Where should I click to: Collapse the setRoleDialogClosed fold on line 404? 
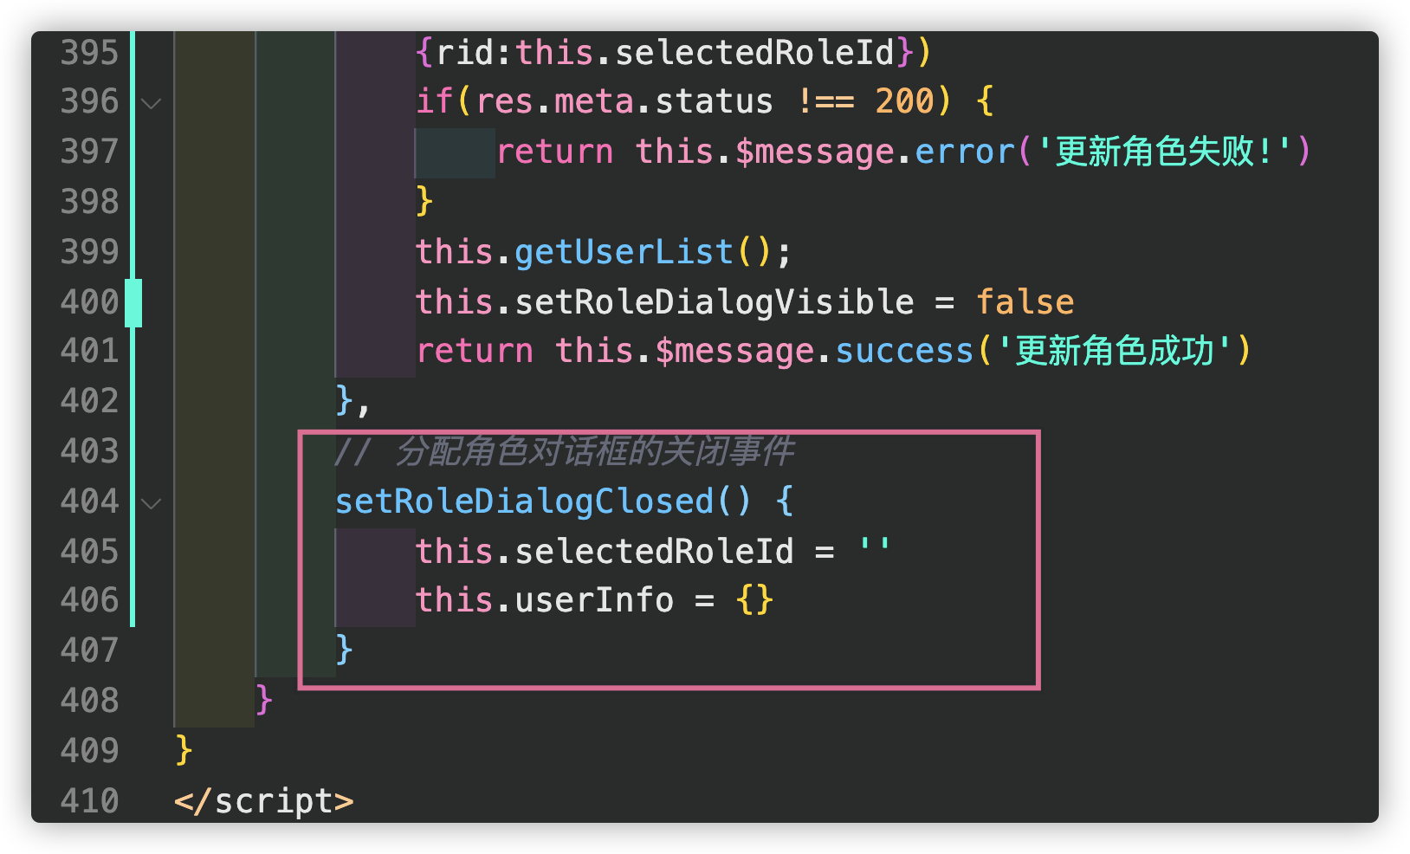coord(151,503)
